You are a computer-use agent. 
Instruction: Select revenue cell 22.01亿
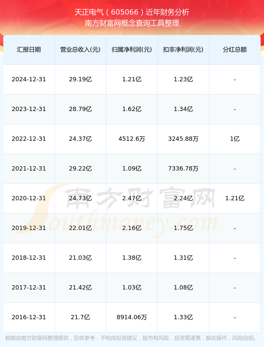tap(81, 228)
